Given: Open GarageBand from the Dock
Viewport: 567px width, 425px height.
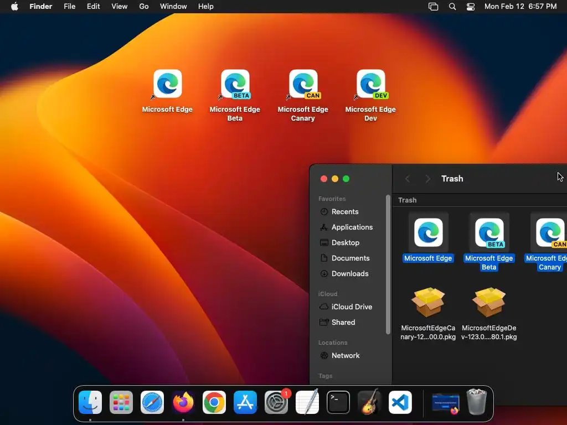Looking at the screenshot, I should click(369, 402).
